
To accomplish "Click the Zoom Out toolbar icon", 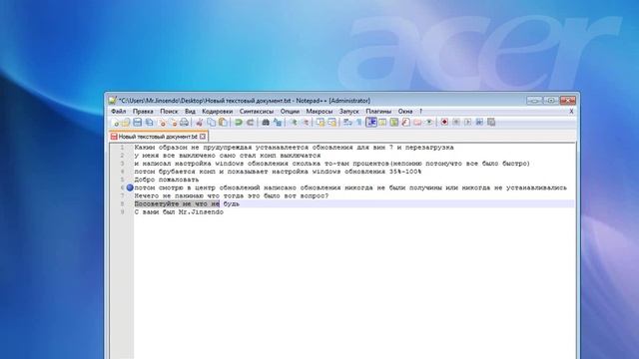I will pos(306,122).
